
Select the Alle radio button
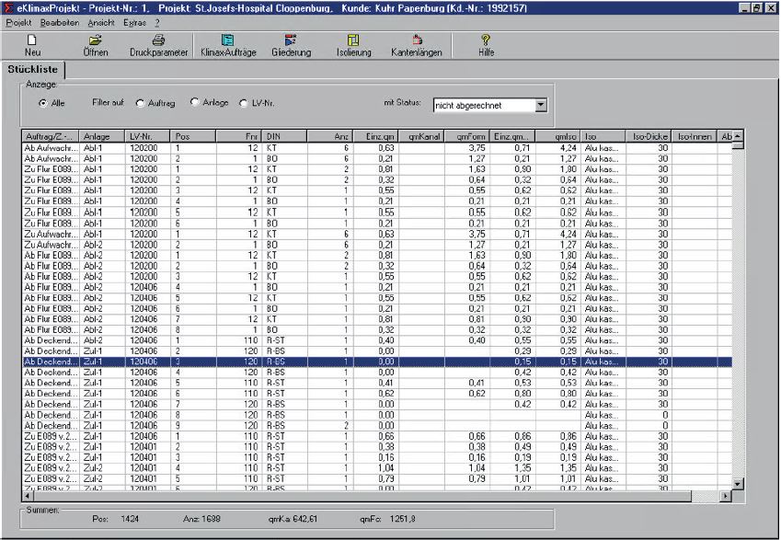point(43,104)
